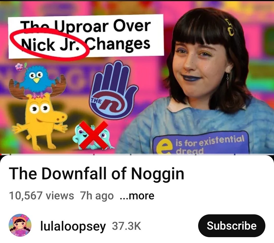Click the pink flower above the bird
Viewport: 274px width, 243px height.
pos(19,66)
